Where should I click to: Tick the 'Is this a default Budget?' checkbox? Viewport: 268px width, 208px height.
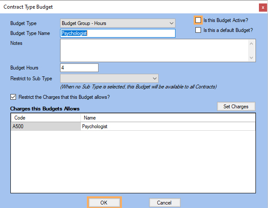point(198,30)
